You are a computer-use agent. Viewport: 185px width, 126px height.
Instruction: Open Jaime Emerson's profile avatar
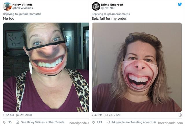click(x=96, y=6)
